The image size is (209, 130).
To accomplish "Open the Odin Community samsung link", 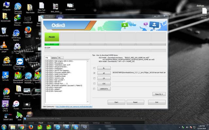I will 74,107.
